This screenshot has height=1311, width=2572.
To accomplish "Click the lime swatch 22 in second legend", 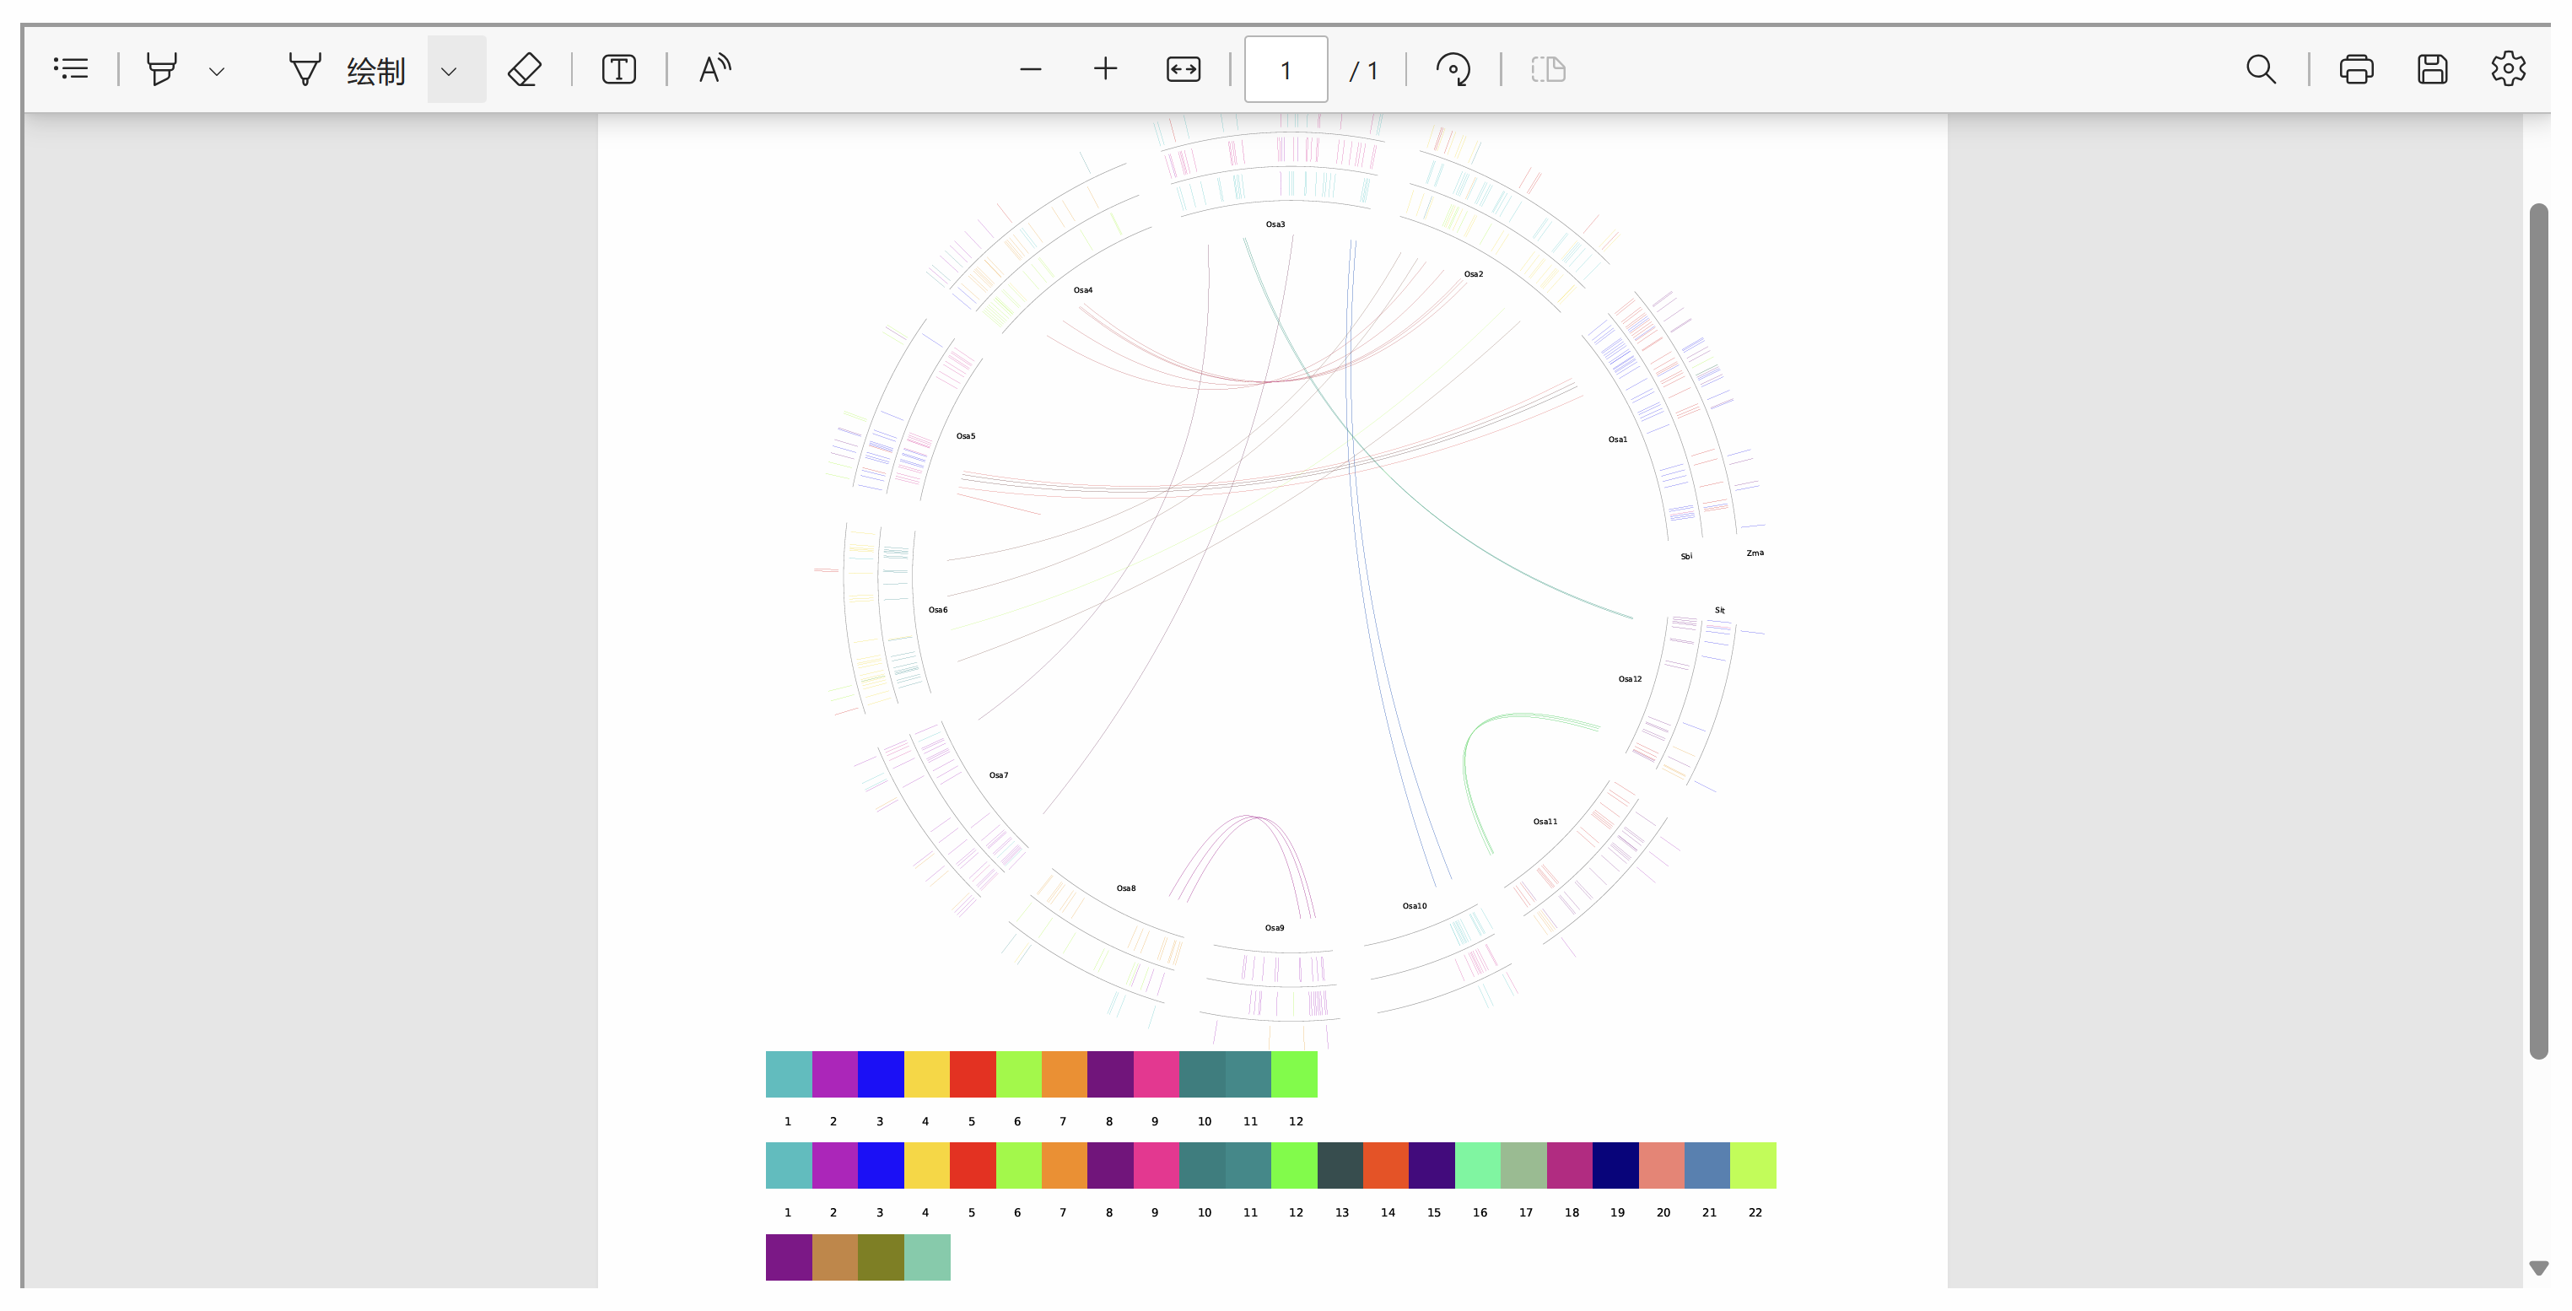I will pyautogui.click(x=1753, y=1165).
